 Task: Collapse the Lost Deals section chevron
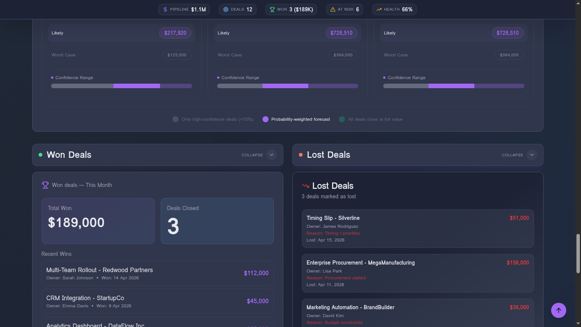531,155
